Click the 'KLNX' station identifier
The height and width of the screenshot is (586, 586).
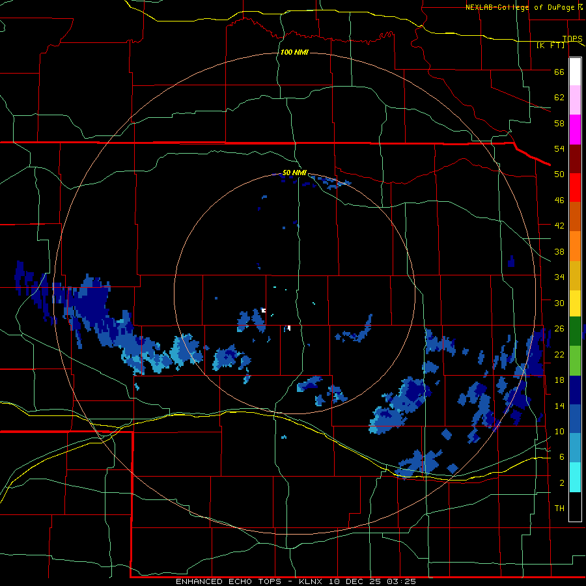pyautogui.click(x=312, y=581)
